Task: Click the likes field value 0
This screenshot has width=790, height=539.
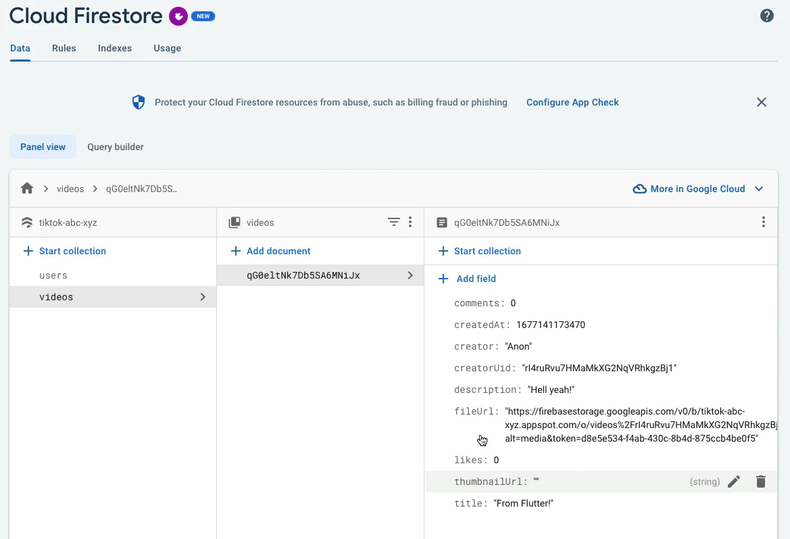Action: click(x=496, y=460)
